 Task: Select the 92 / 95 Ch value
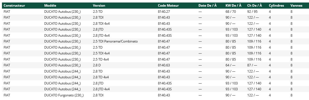(252, 12)
